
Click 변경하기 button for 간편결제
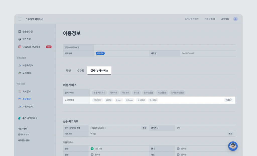point(229,100)
